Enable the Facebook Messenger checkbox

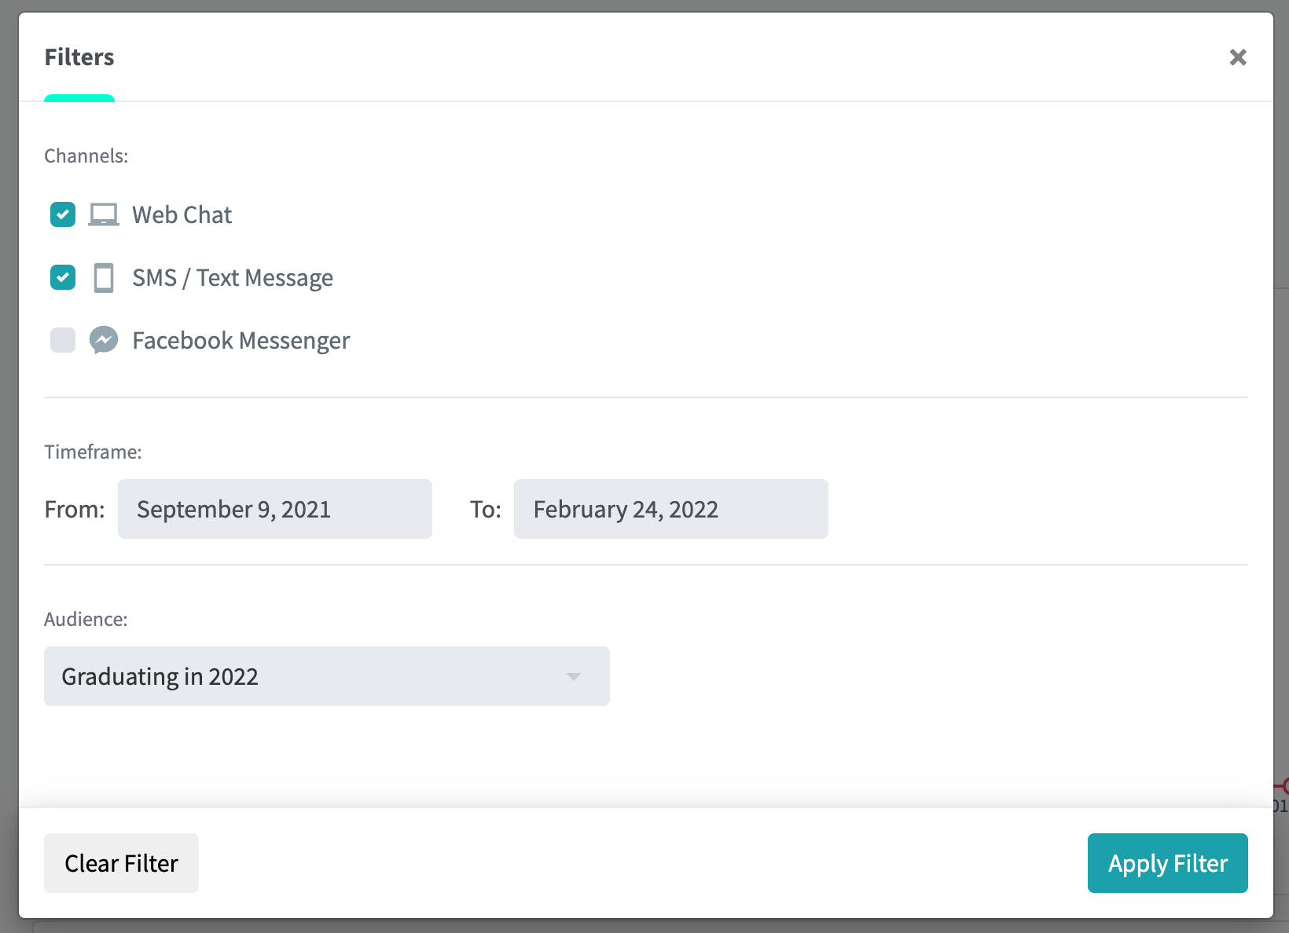tap(63, 340)
